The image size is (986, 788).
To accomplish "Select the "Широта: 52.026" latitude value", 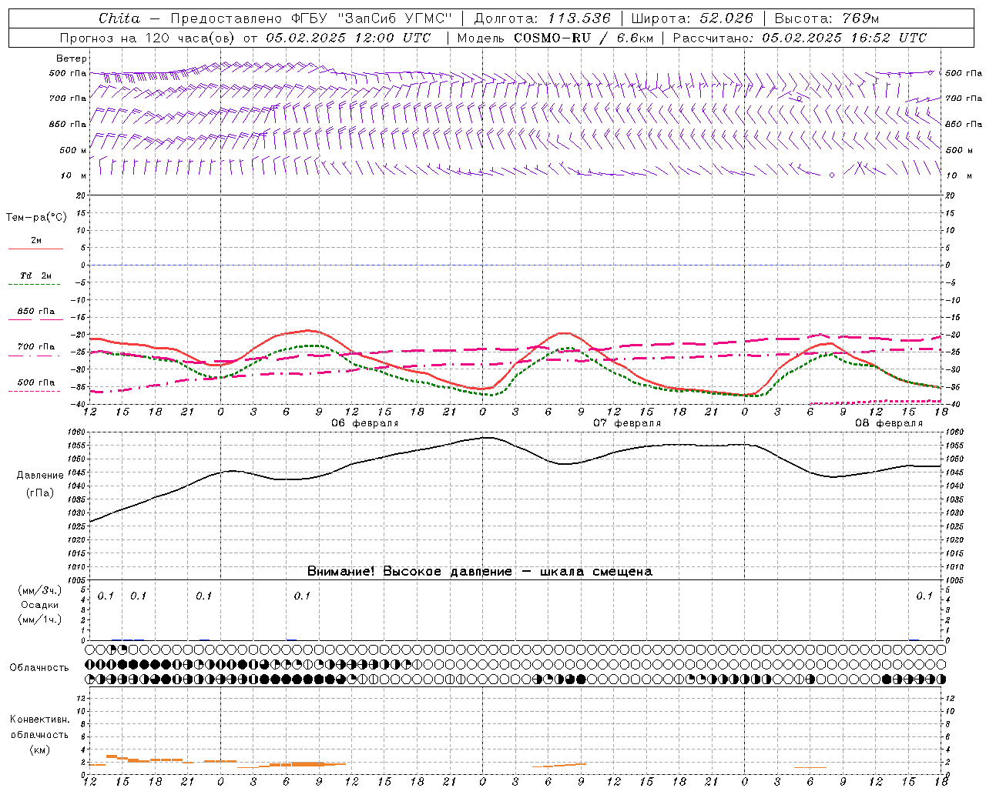I will click(x=692, y=18).
